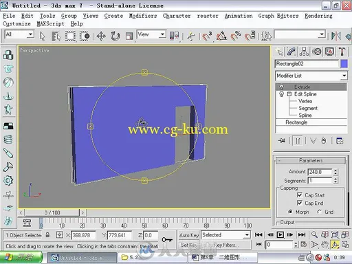Open Configure Modifier Sets icon

coord(340,140)
